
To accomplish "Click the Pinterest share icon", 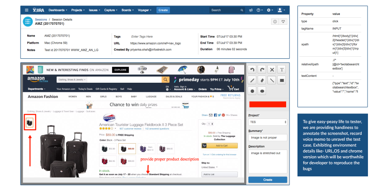I will (x=223, y=115).
